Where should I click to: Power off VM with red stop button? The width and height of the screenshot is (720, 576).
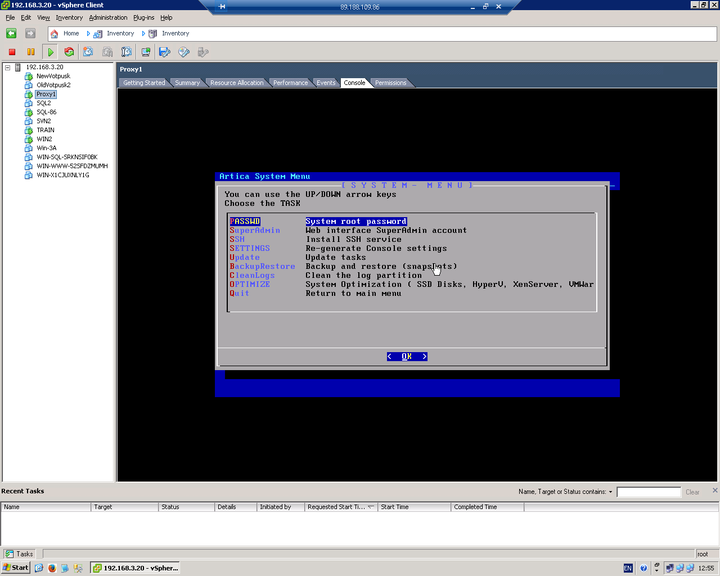coord(12,52)
